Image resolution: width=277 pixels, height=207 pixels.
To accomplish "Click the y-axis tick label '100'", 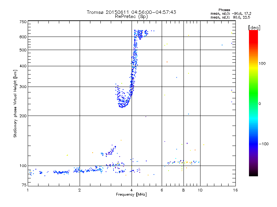I will point(23,166).
